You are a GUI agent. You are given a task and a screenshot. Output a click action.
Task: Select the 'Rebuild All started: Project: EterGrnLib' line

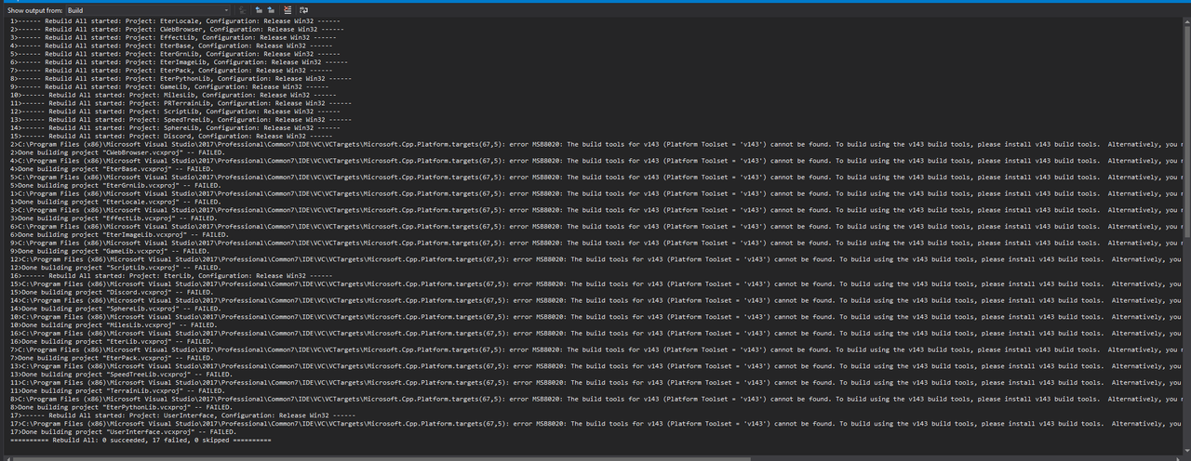[176, 53]
